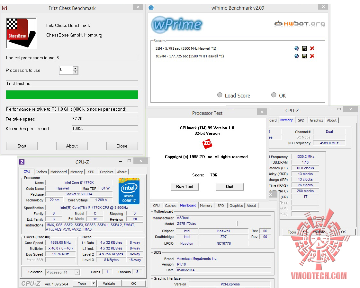Save the 1024M score with floppy icon
The width and height of the screenshot is (360, 288).
tap(304, 56)
